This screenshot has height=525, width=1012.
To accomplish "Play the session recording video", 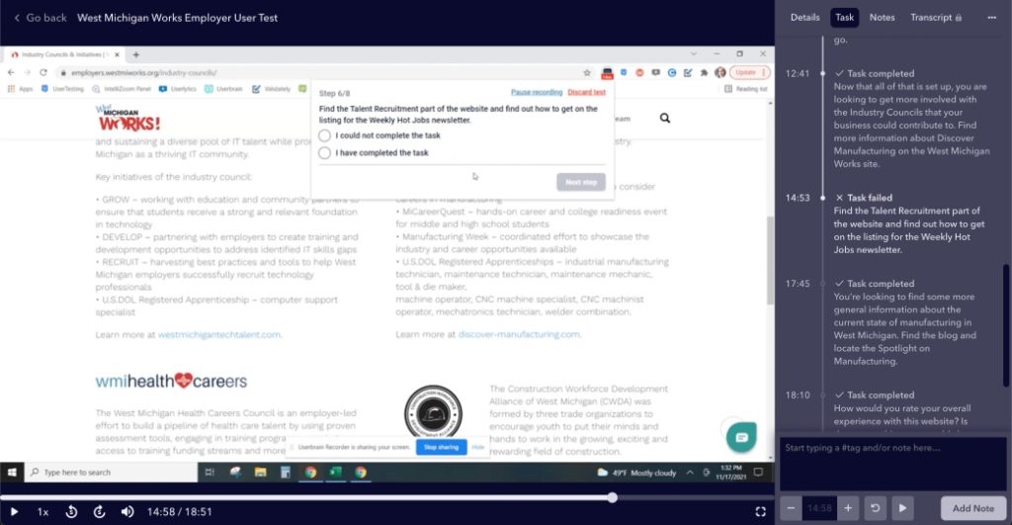I will point(14,511).
